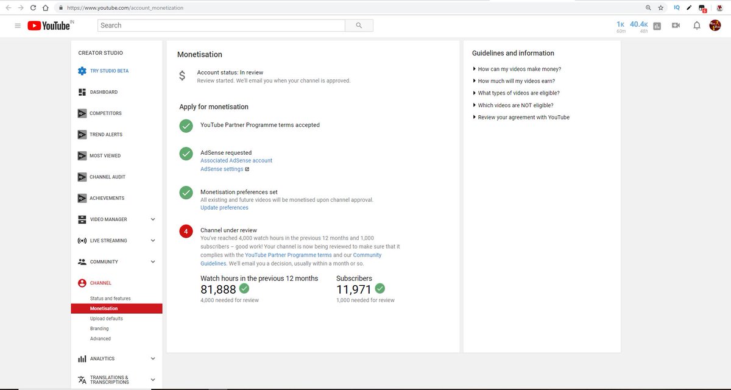Open the notifications bell
Screen dimensions: 731x390
coord(697,26)
